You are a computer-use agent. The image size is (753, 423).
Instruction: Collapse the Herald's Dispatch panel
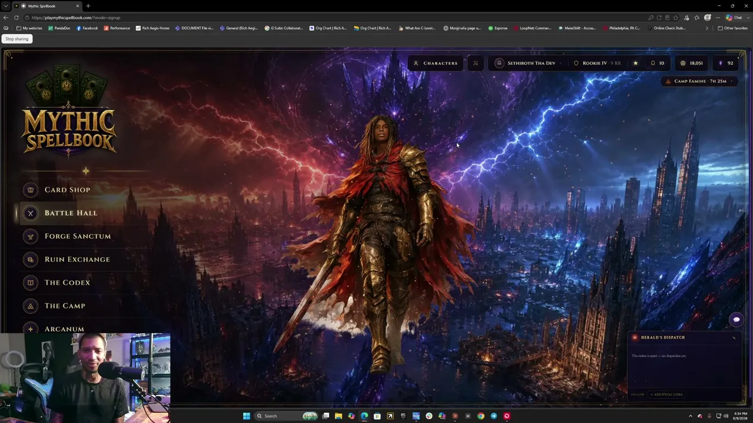coord(734,338)
